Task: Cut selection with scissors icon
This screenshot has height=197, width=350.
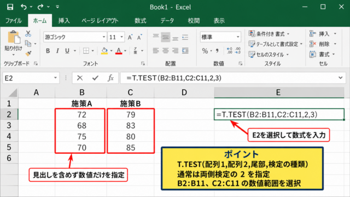Action: (x=28, y=34)
